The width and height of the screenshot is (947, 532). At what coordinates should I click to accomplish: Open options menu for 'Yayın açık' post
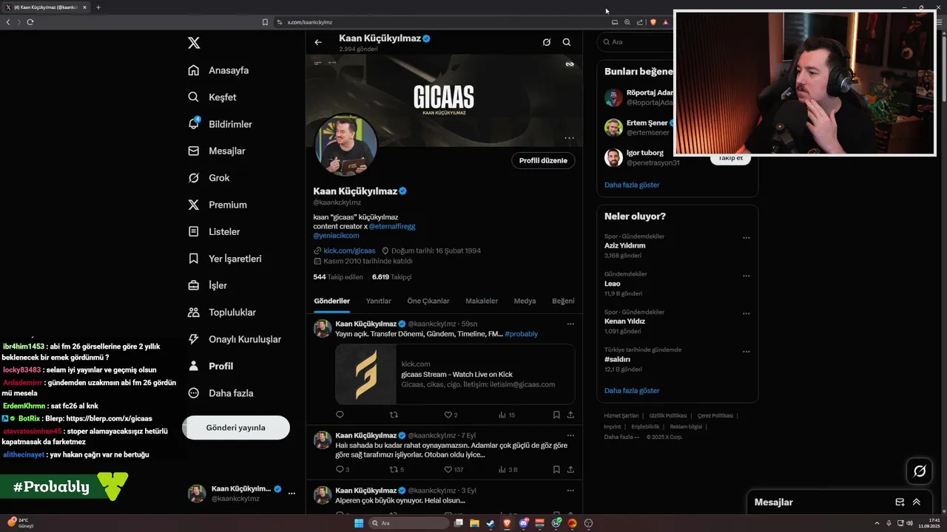[570, 324]
